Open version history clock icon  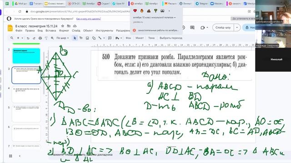(x=183, y=28)
